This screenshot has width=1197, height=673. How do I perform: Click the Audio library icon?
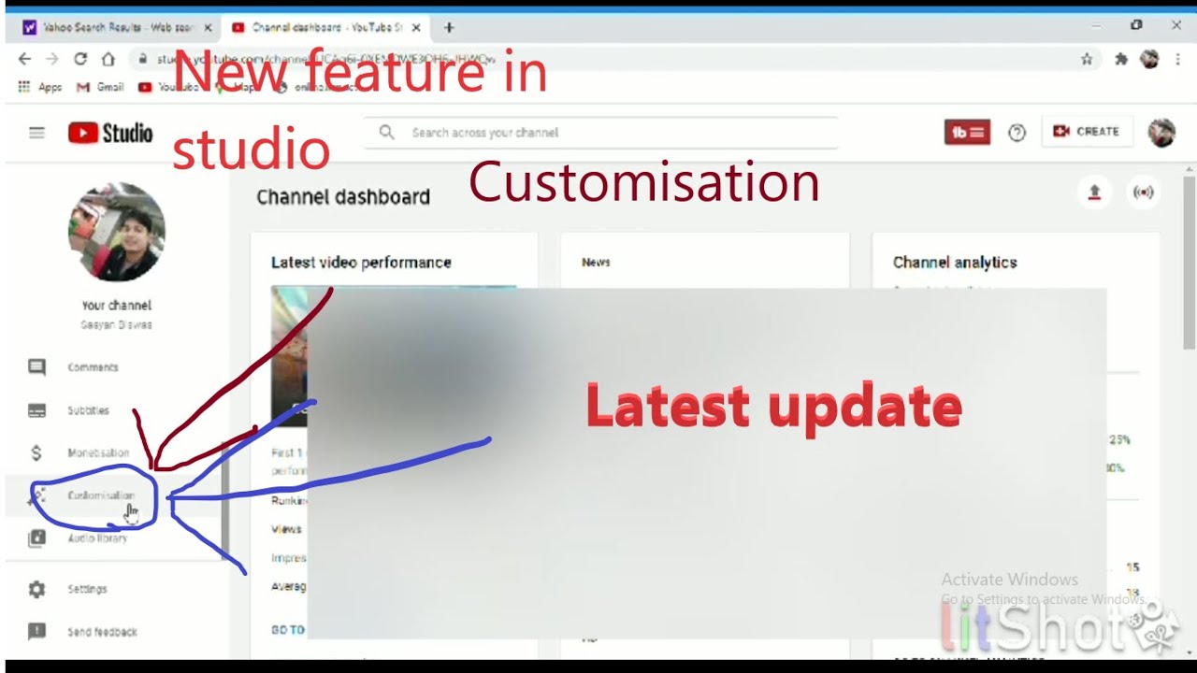click(36, 538)
